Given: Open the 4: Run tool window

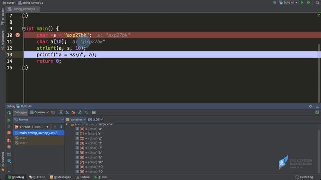Looking at the screenshot, I should 100,177.
